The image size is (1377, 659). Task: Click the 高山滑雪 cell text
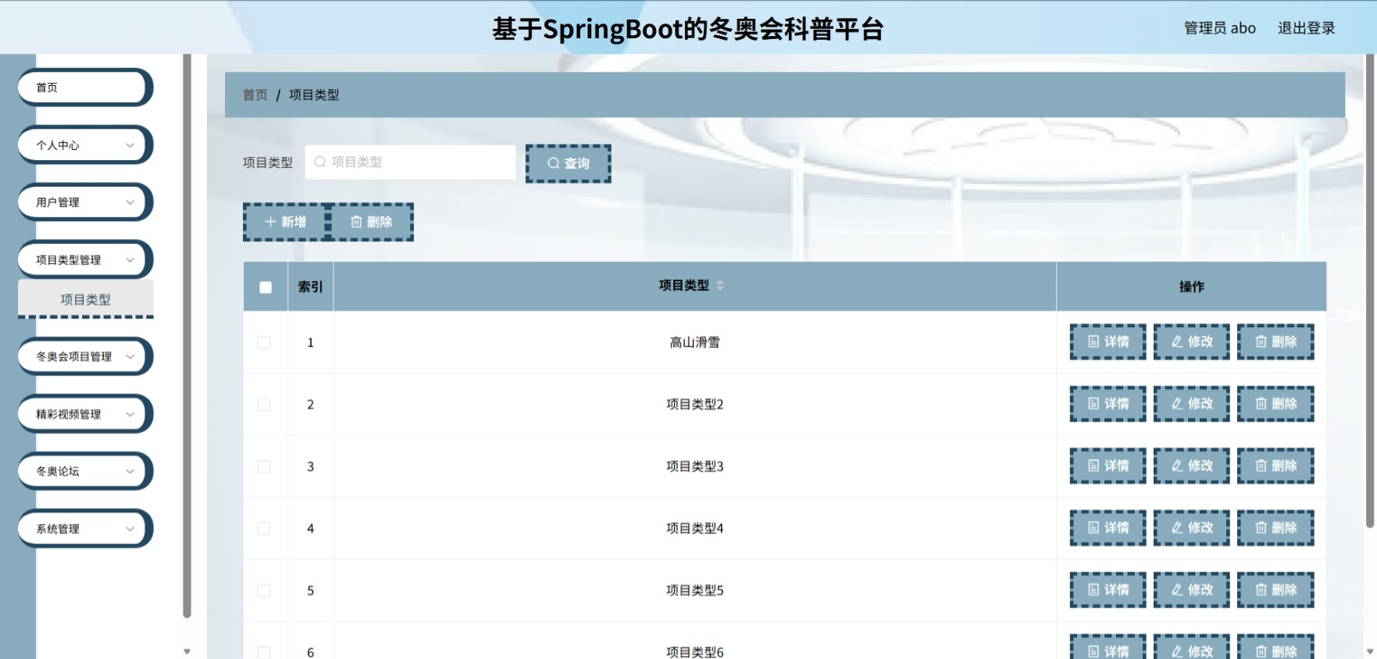pyautogui.click(x=694, y=343)
